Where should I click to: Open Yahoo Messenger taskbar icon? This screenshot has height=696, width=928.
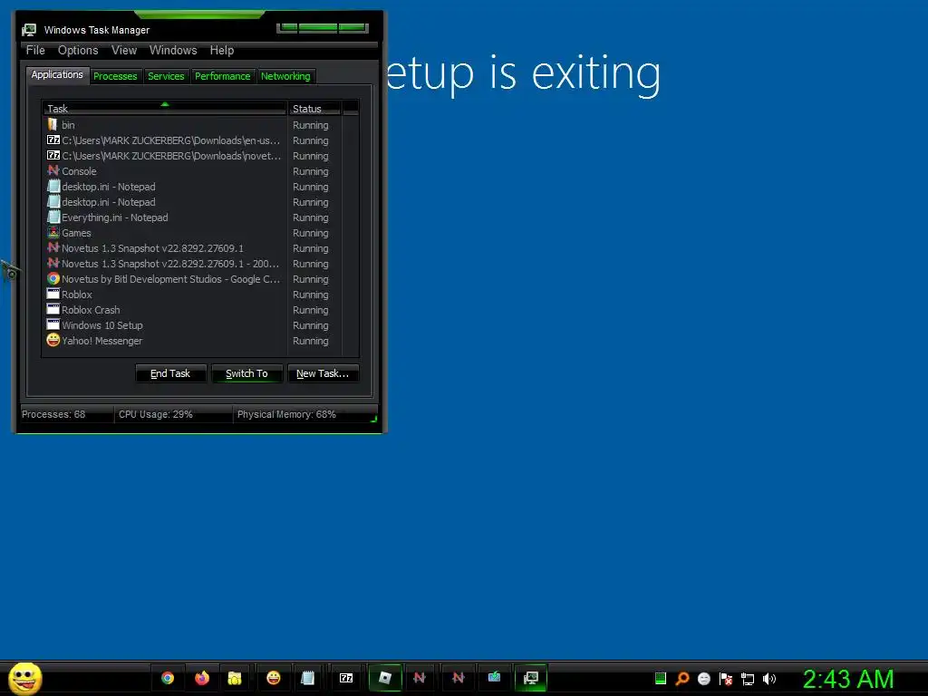click(274, 678)
